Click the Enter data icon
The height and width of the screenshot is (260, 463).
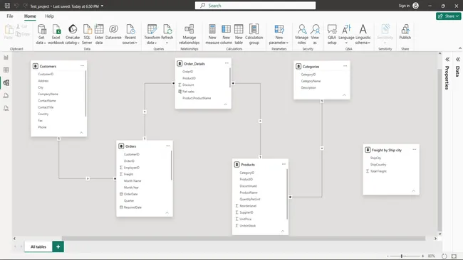click(x=99, y=29)
